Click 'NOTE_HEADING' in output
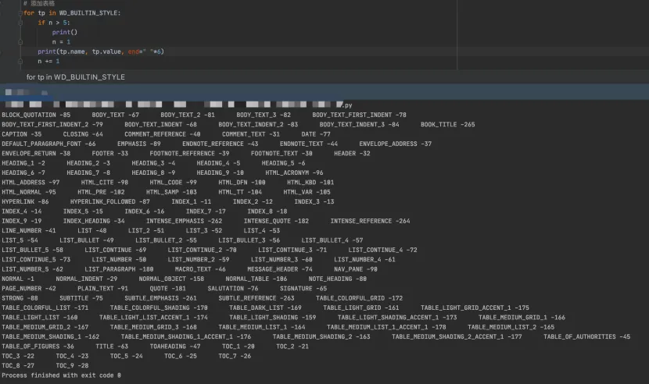 point(330,279)
